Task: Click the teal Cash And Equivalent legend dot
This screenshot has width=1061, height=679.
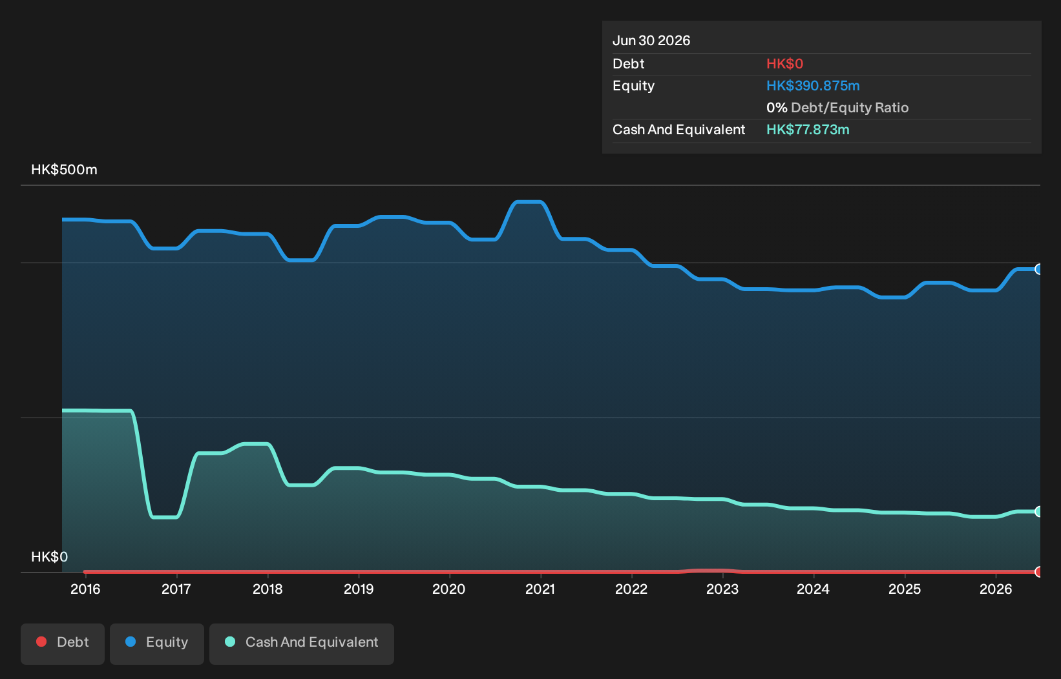Action: click(x=230, y=642)
